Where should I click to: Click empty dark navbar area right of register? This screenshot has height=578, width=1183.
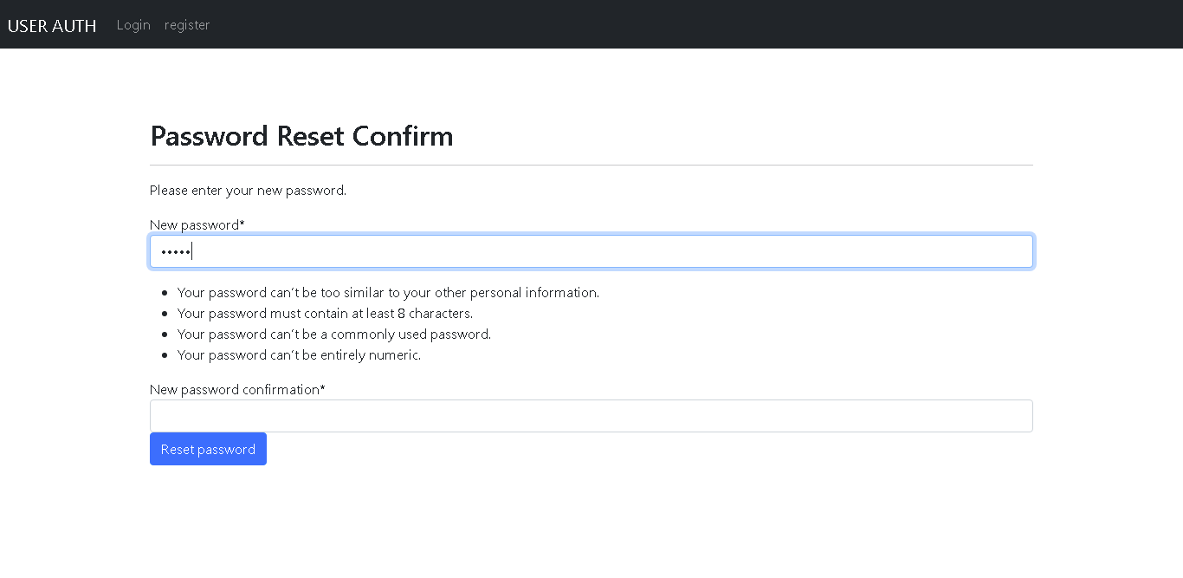click(x=693, y=24)
